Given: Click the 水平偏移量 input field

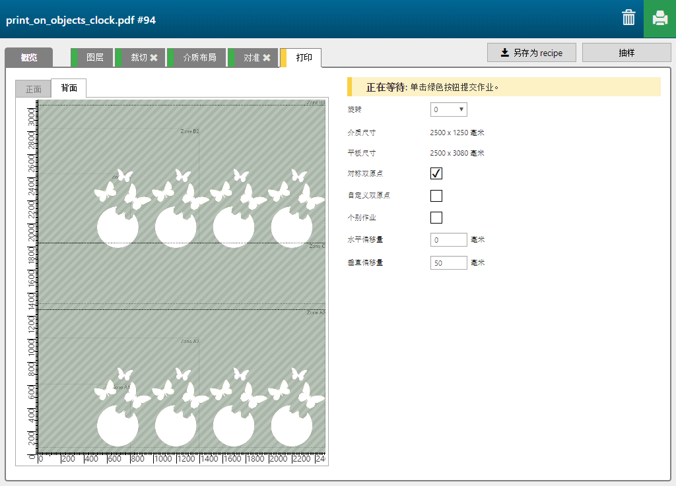Looking at the screenshot, I should (448, 240).
